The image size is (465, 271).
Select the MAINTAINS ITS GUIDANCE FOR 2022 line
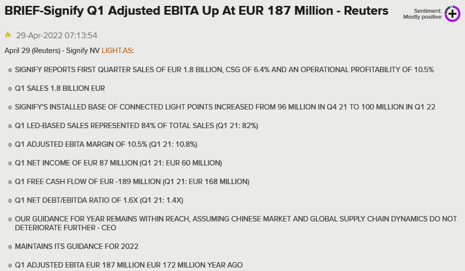(77, 246)
